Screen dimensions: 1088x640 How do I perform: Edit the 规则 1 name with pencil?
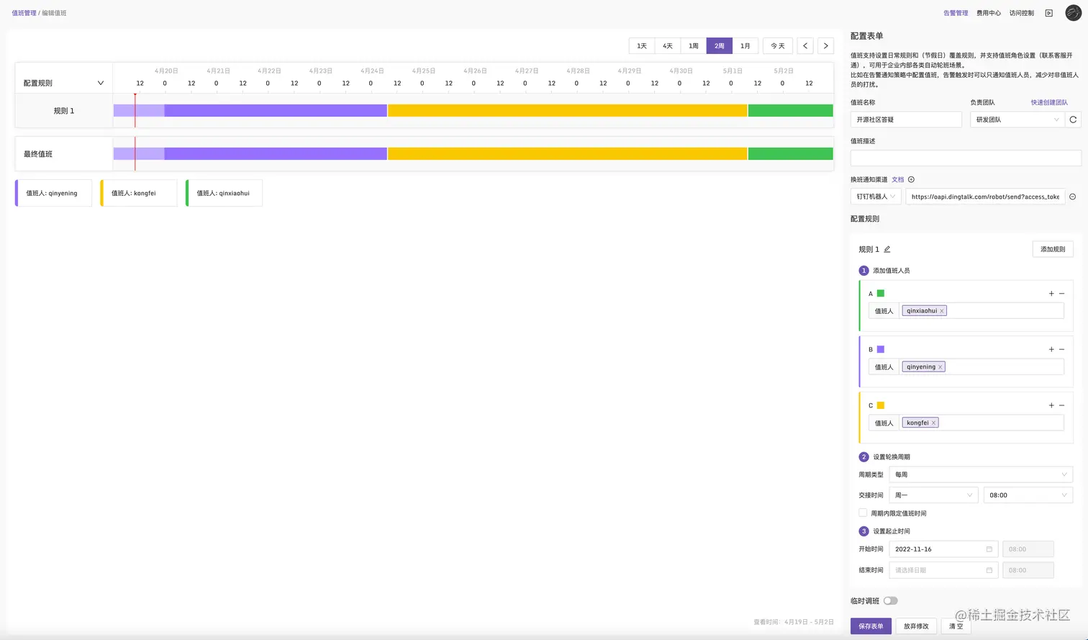[887, 249]
